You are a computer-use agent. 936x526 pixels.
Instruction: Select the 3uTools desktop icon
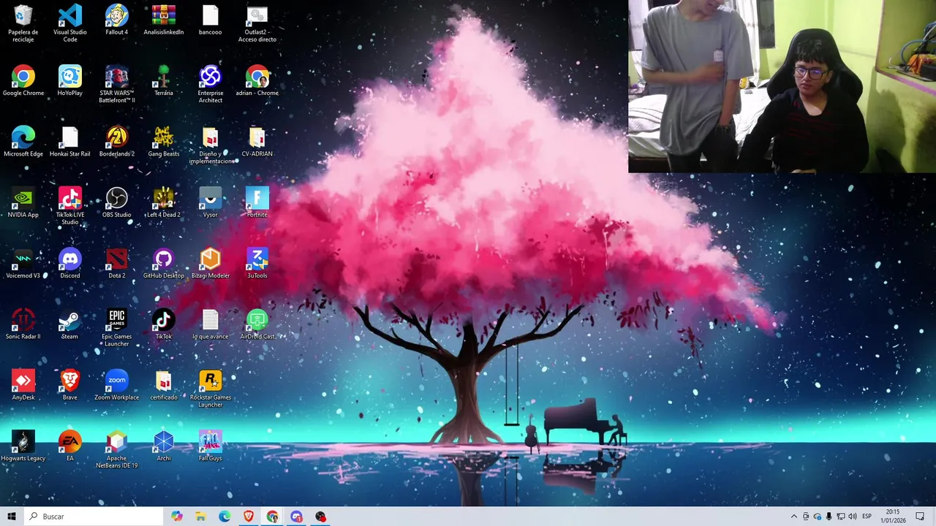coord(257,259)
